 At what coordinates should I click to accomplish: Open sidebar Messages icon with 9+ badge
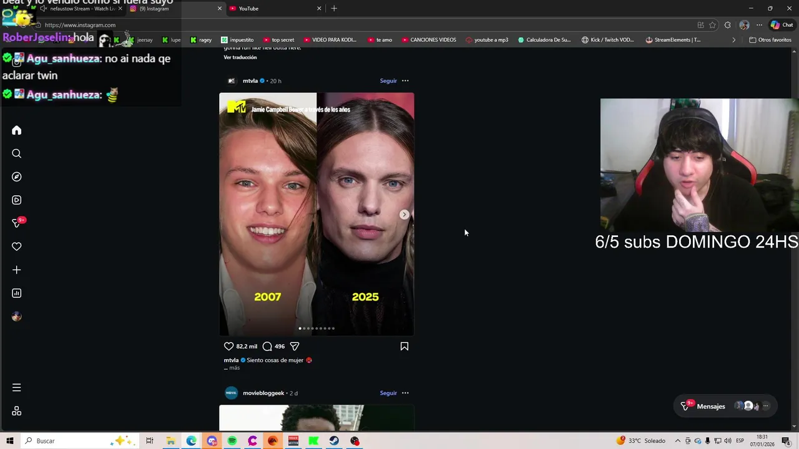pos(17,223)
